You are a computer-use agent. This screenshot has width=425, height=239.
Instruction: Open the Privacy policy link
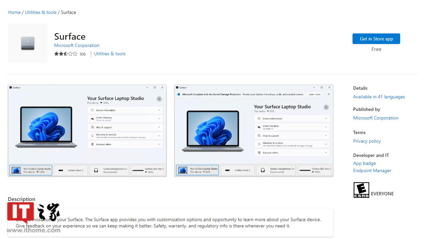click(367, 141)
